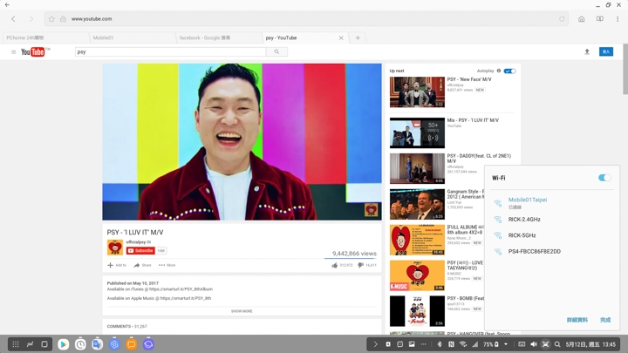Click the taskbar home square button

(x=44, y=344)
